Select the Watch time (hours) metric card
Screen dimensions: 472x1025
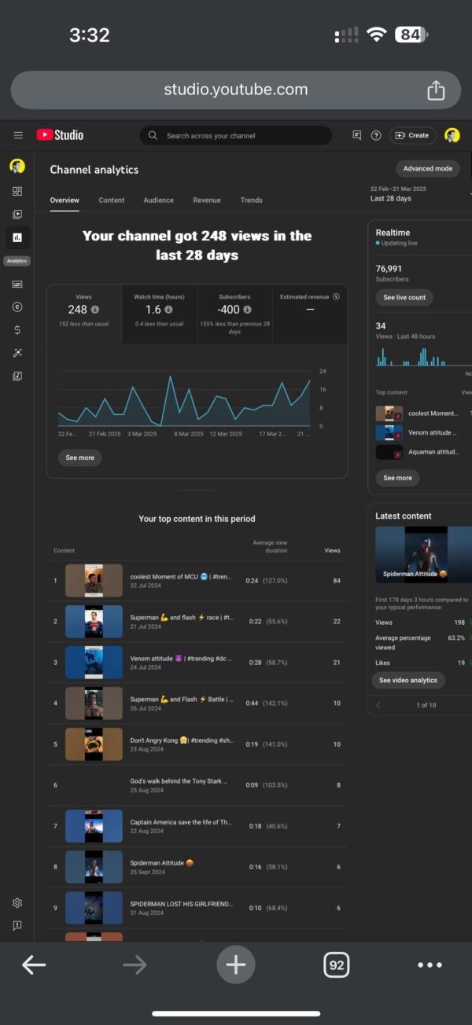pyautogui.click(x=159, y=314)
